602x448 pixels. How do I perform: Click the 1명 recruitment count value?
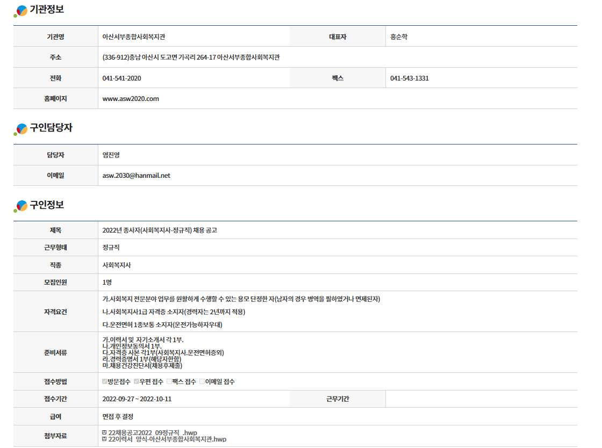107,283
